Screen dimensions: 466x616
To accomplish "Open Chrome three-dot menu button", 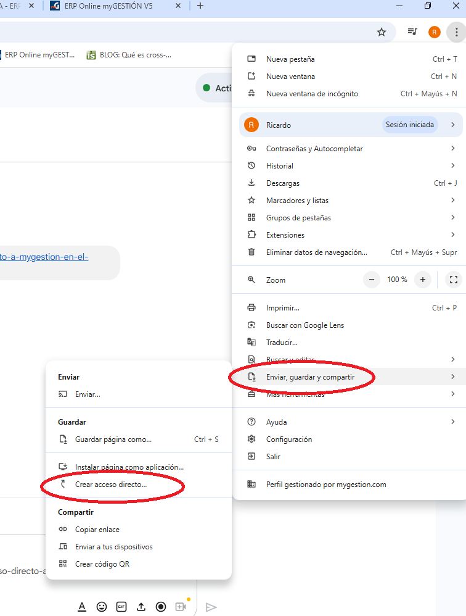I will click(456, 32).
